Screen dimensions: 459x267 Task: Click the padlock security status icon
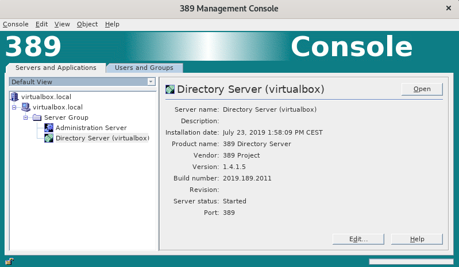point(10,261)
